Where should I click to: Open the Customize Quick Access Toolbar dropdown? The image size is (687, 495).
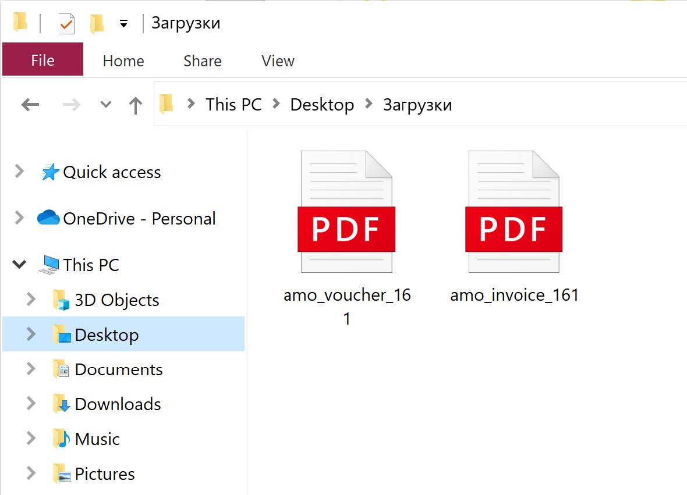point(123,24)
